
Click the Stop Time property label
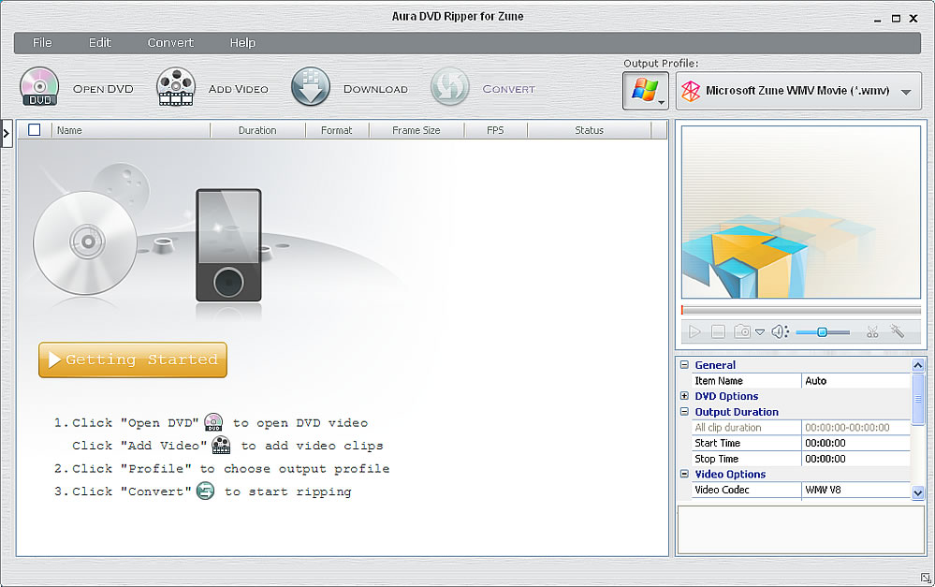pyautogui.click(x=717, y=459)
